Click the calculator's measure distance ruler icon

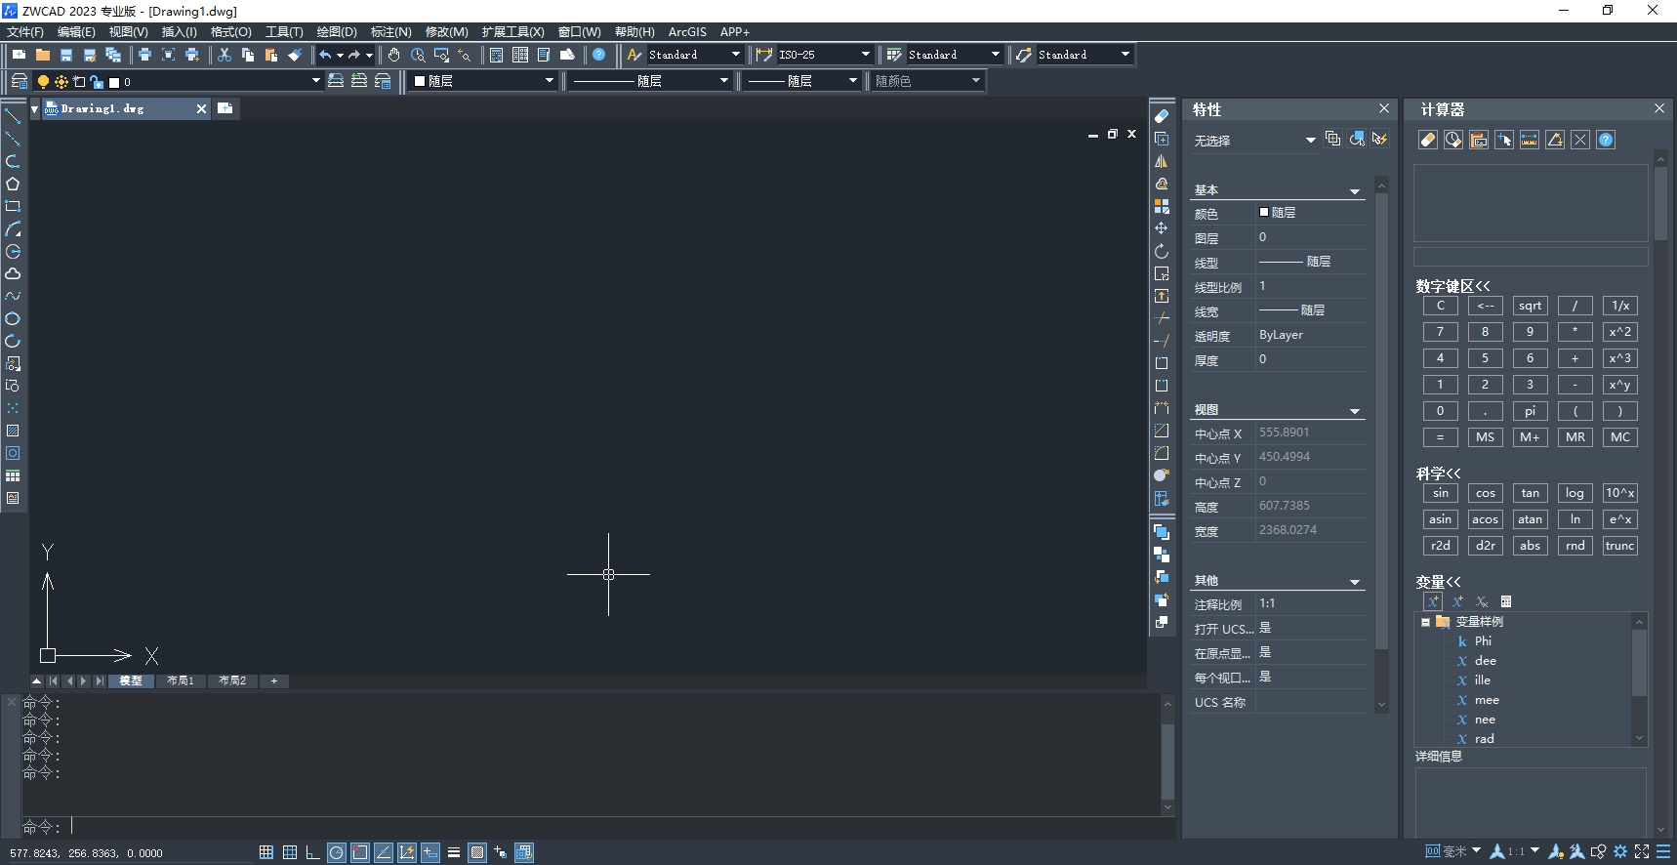[1530, 140]
